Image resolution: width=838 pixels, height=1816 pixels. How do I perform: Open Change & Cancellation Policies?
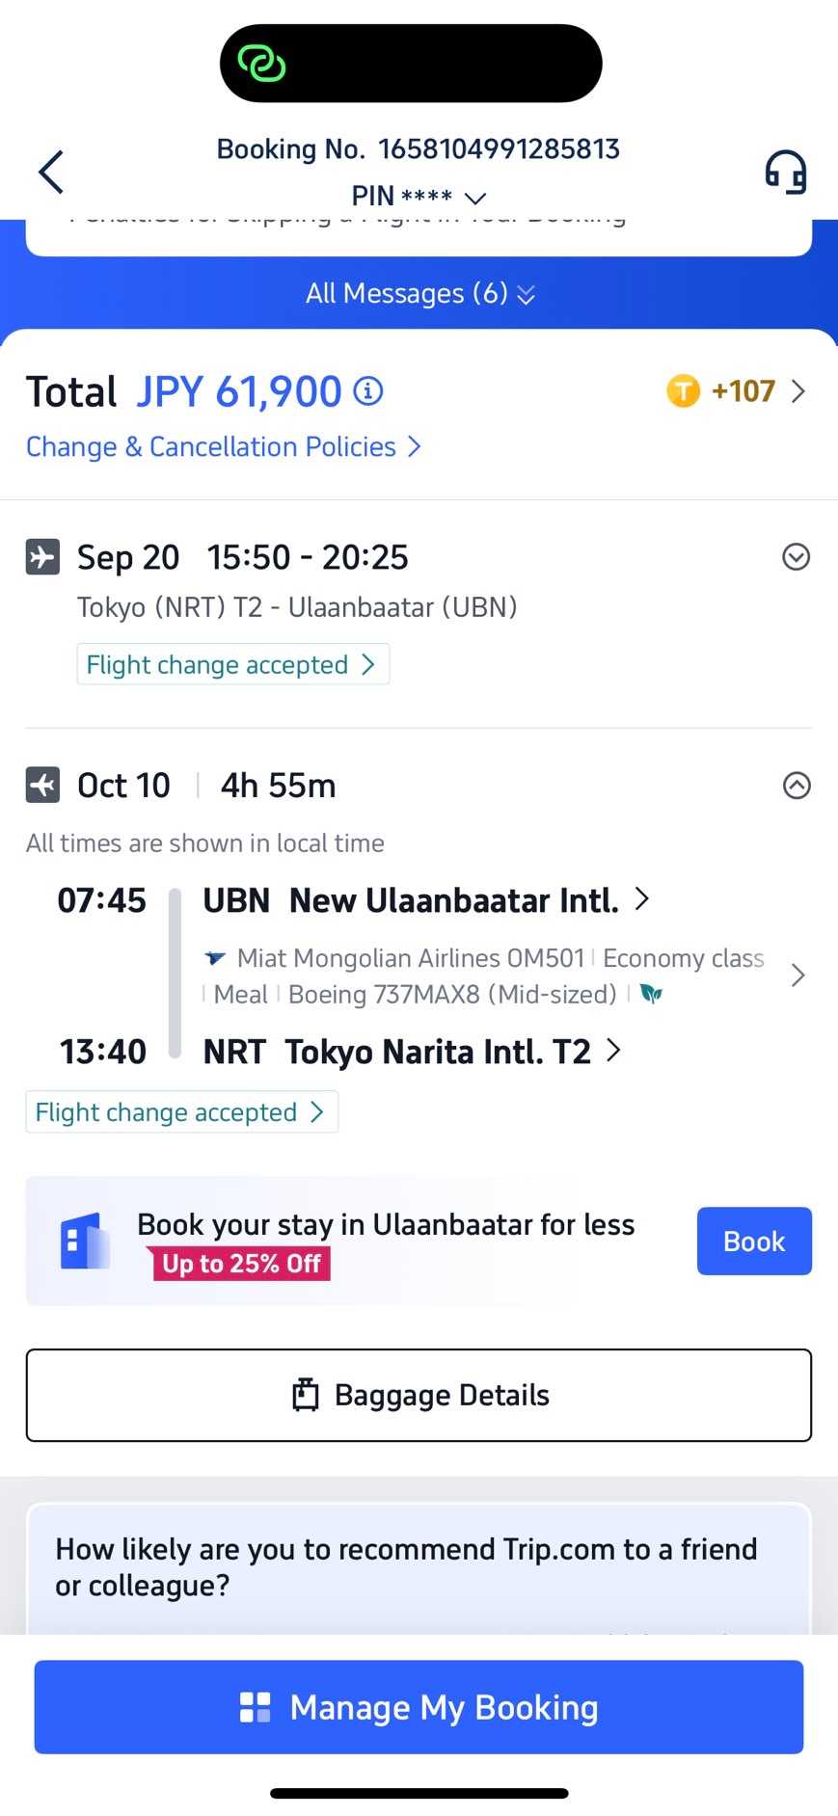pos(223,447)
